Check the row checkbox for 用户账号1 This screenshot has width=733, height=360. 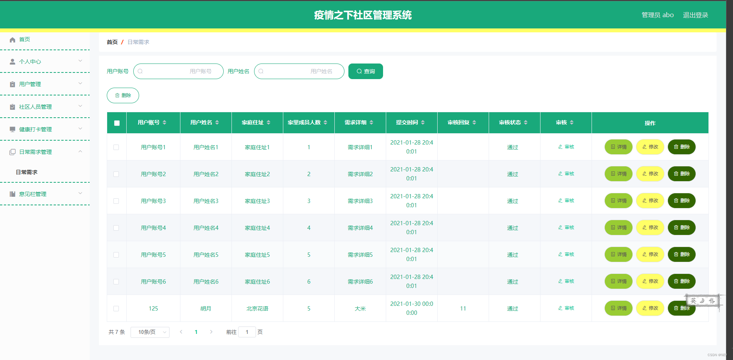click(x=116, y=147)
